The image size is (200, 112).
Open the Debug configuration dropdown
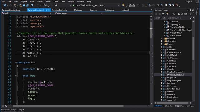pyautogui.click(x=48, y=5)
